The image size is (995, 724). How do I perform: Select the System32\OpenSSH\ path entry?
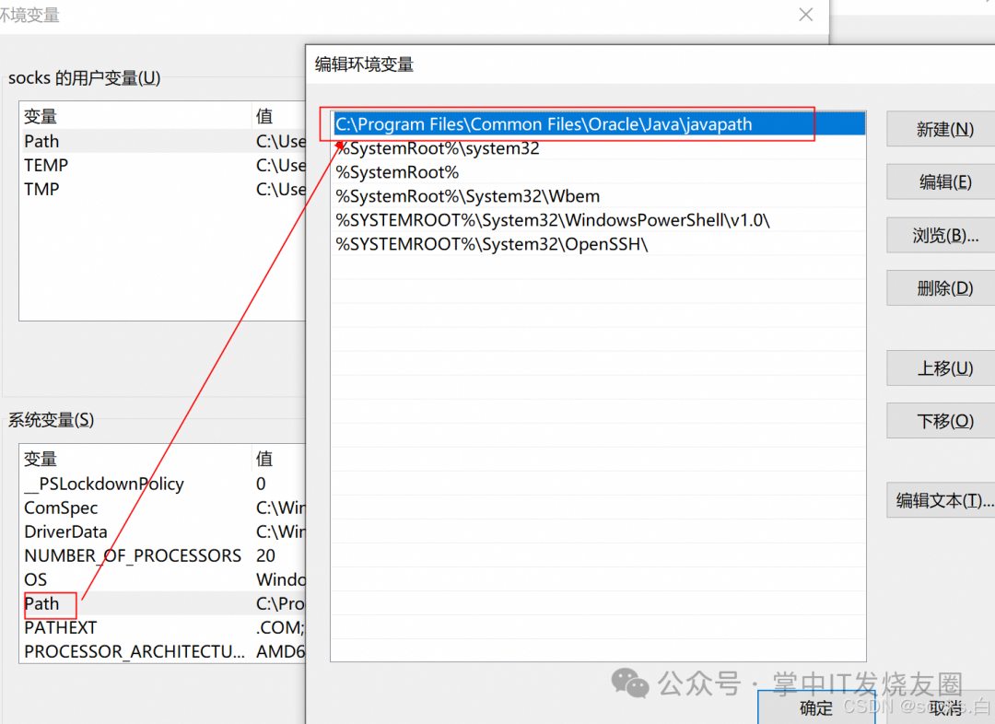[x=598, y=244]
